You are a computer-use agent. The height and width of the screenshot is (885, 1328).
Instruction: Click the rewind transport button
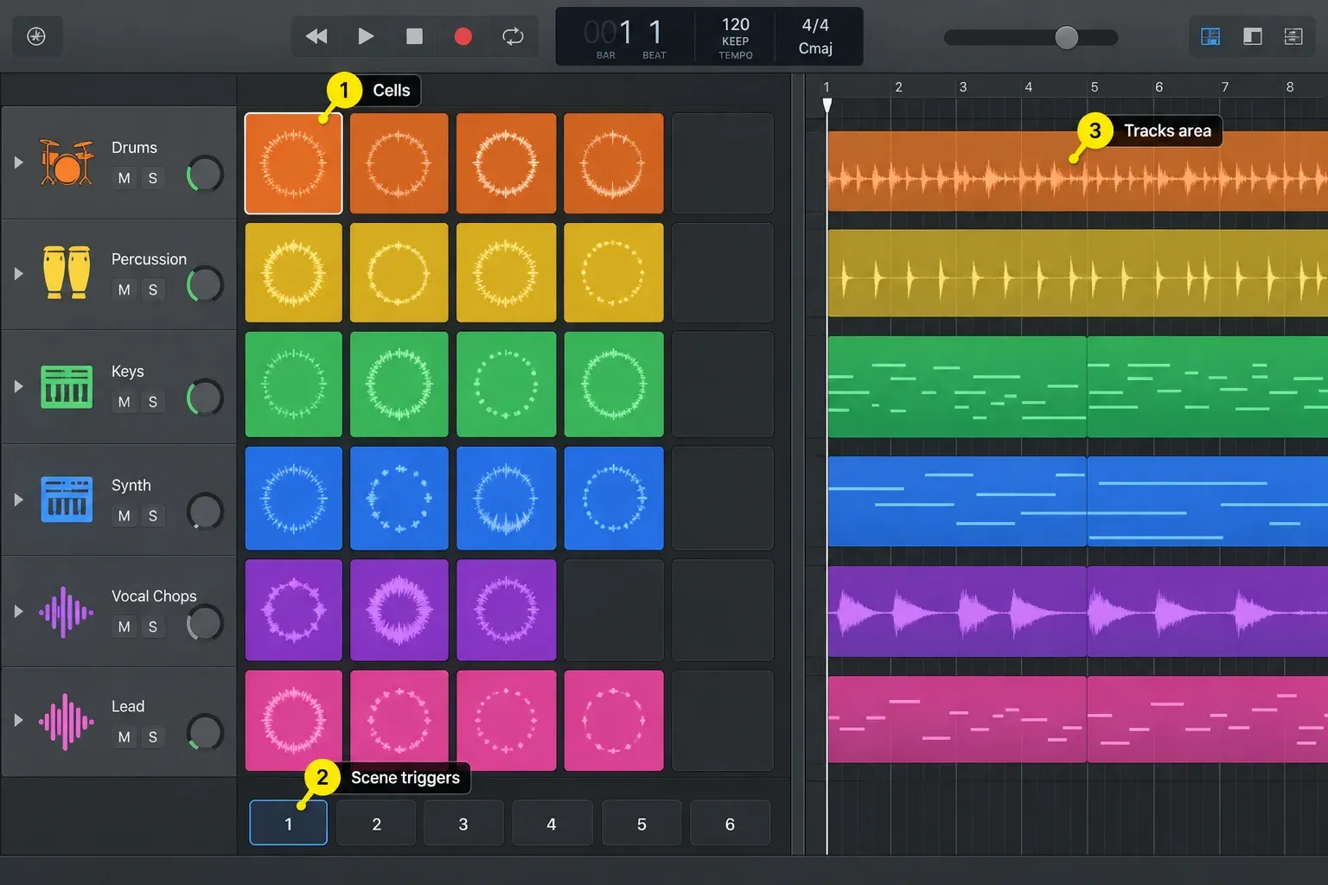(x=316, y=36)
